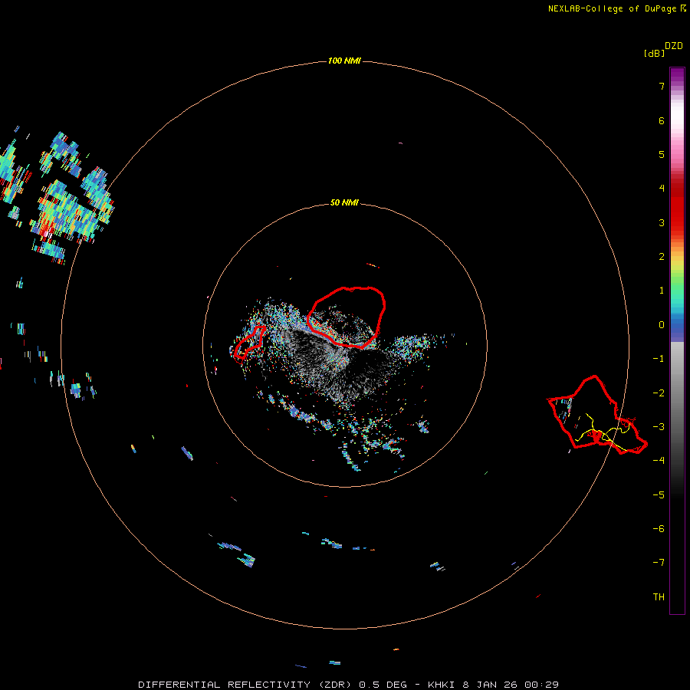Click the -6 value on the color scale
This screenshot has height=690, width=690.
[x=659, y=529]
